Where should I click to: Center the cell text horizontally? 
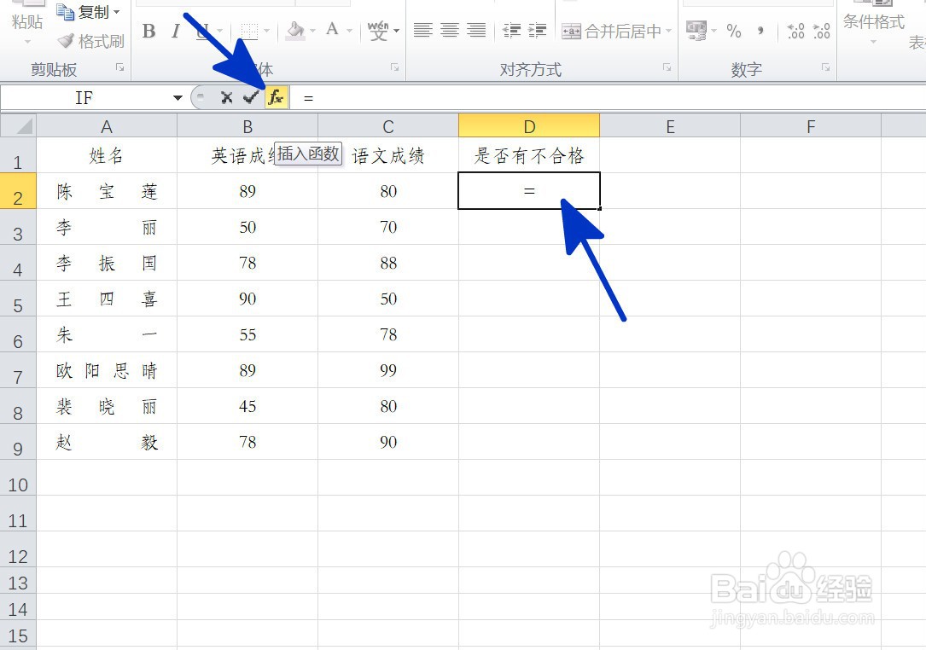[450, 30]
